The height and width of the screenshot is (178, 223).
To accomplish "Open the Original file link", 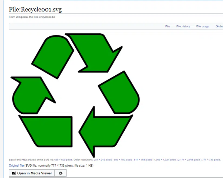I will (16, 166).
